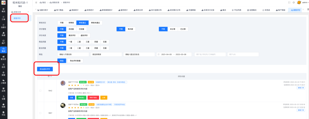Open the 设置 sidebar section
The width and height of the screenshot is (309, 119).
point(3,98)
